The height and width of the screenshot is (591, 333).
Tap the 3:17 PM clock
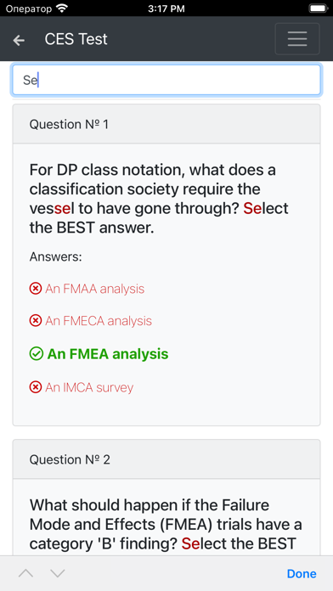pyautogui.click(x=166, y=8)
